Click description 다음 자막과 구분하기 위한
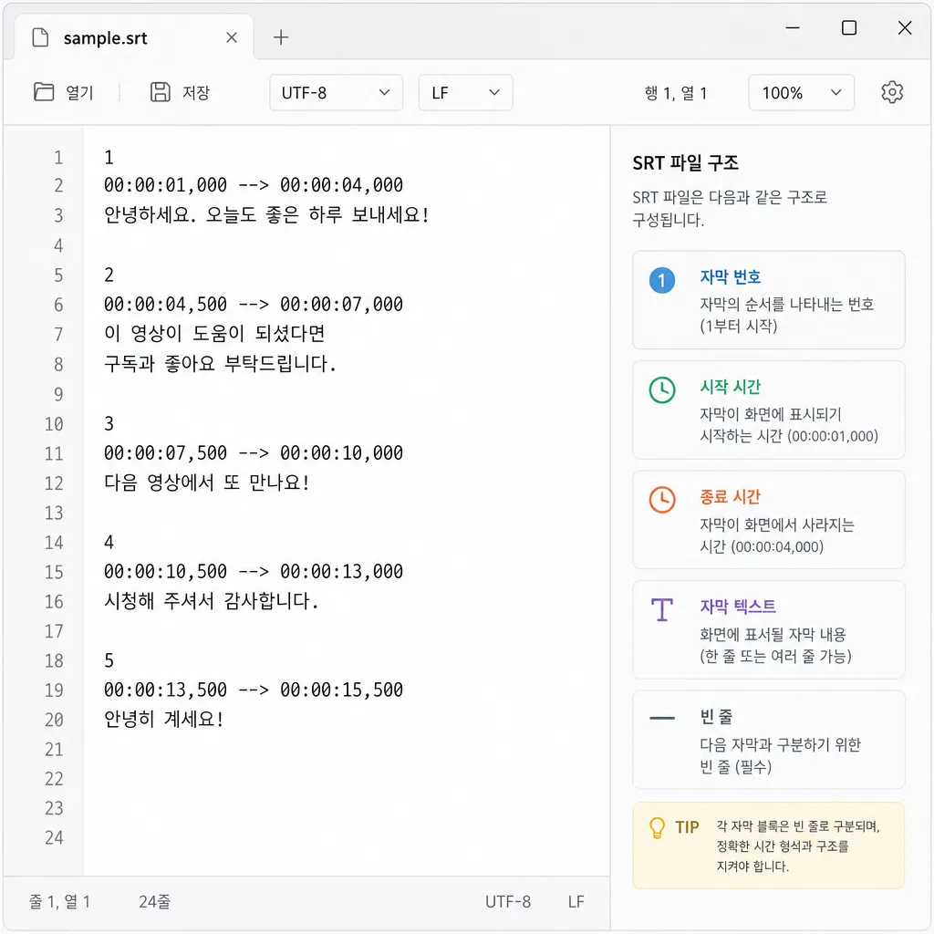The image size is (934, 934). [x=780, y=744]
